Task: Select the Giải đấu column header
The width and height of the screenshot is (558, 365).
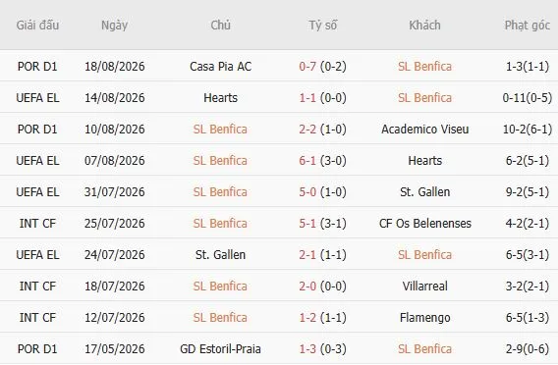Action: coord(37,26)
